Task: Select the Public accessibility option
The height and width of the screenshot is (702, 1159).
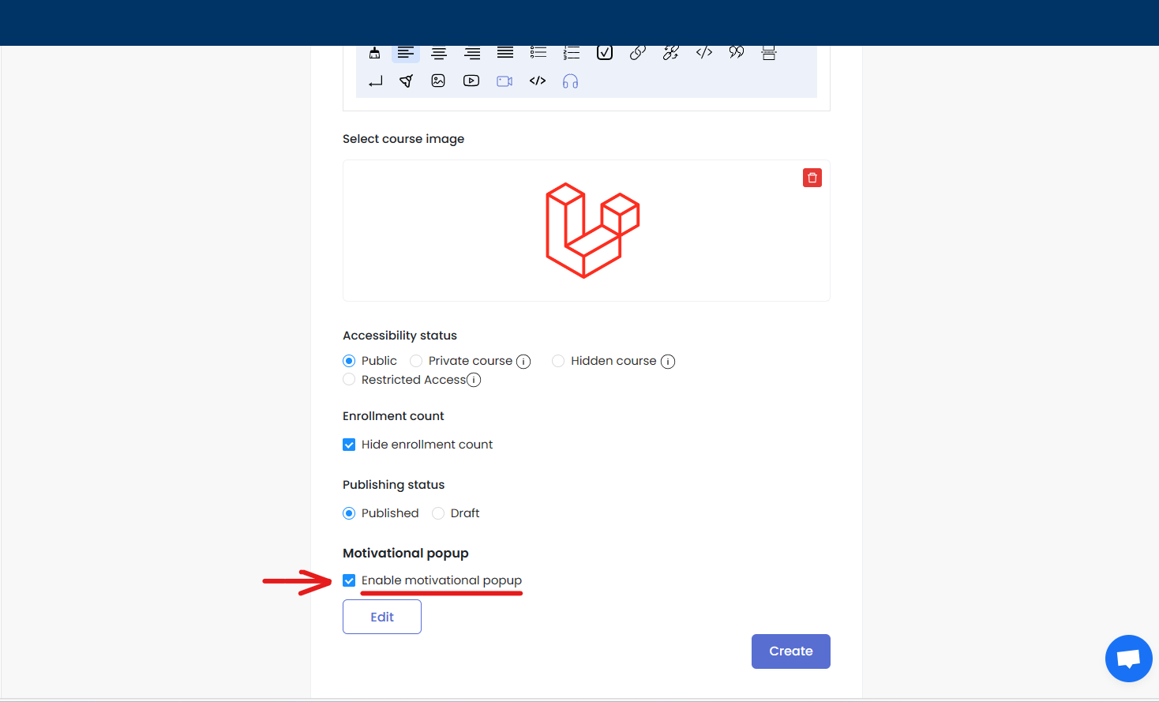Action: pyautogui.click(x=349, y=361)
